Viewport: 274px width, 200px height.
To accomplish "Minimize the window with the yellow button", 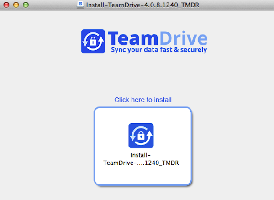I will [x=16, y=5].
